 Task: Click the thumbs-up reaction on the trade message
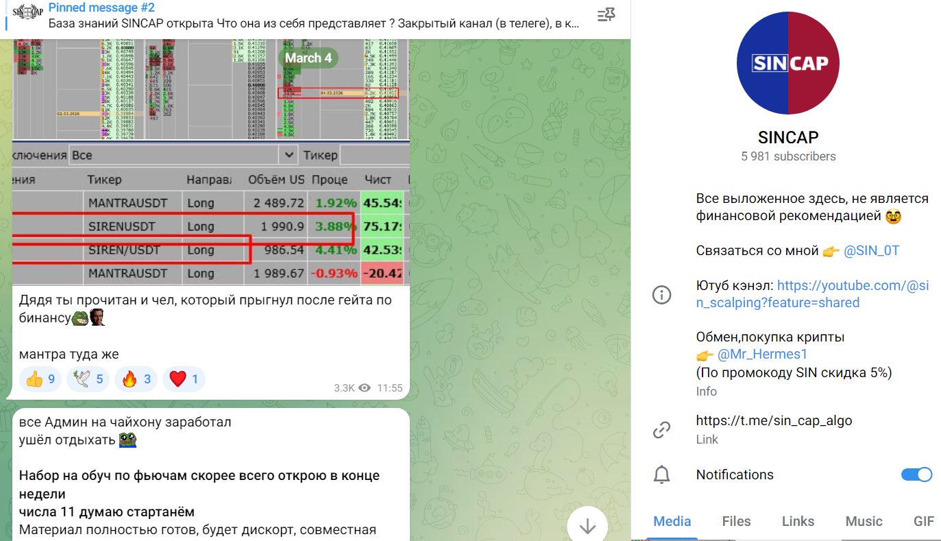40,378
